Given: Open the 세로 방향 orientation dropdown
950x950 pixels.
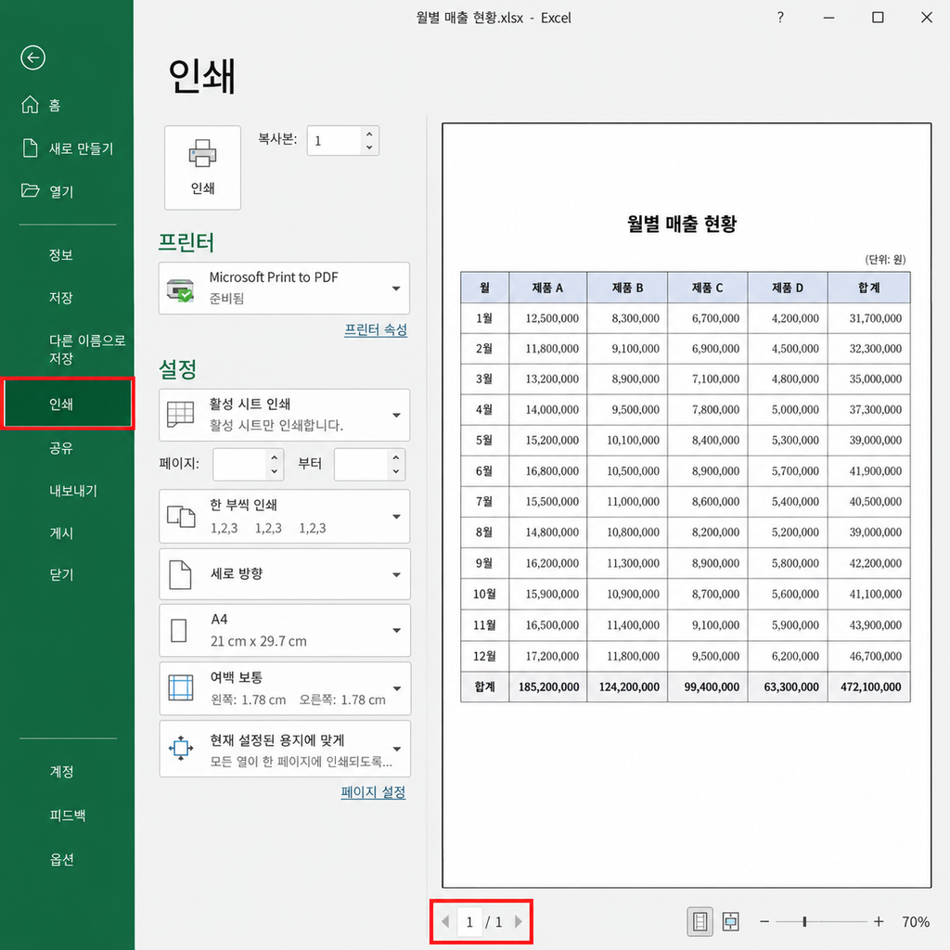Looking at the screenshot, I should 284,574.
